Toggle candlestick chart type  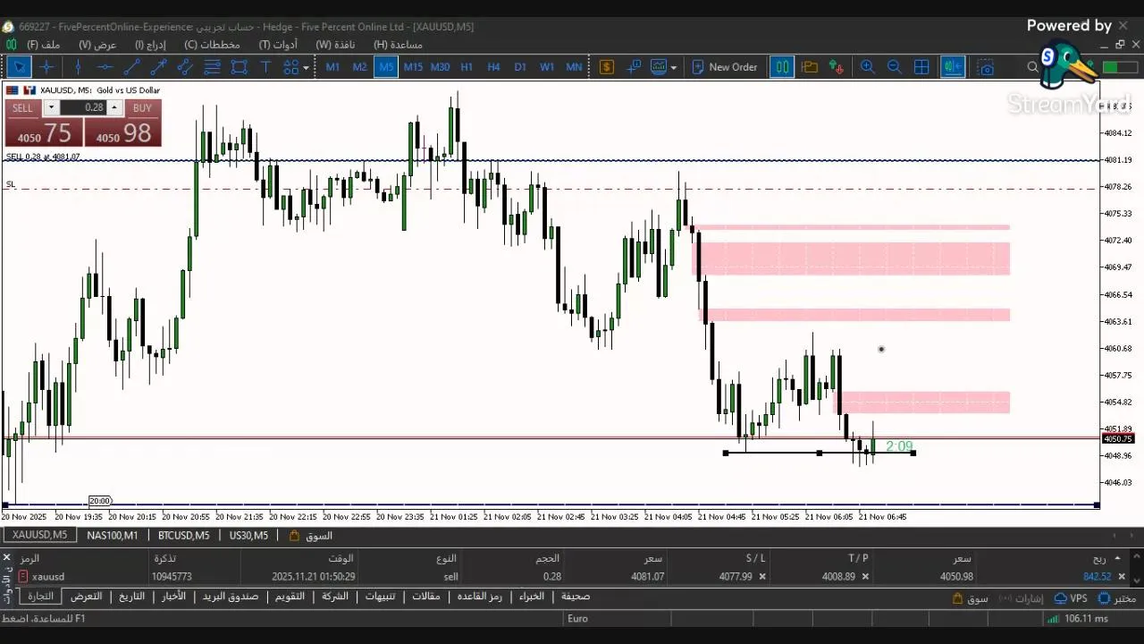point(782,67)
